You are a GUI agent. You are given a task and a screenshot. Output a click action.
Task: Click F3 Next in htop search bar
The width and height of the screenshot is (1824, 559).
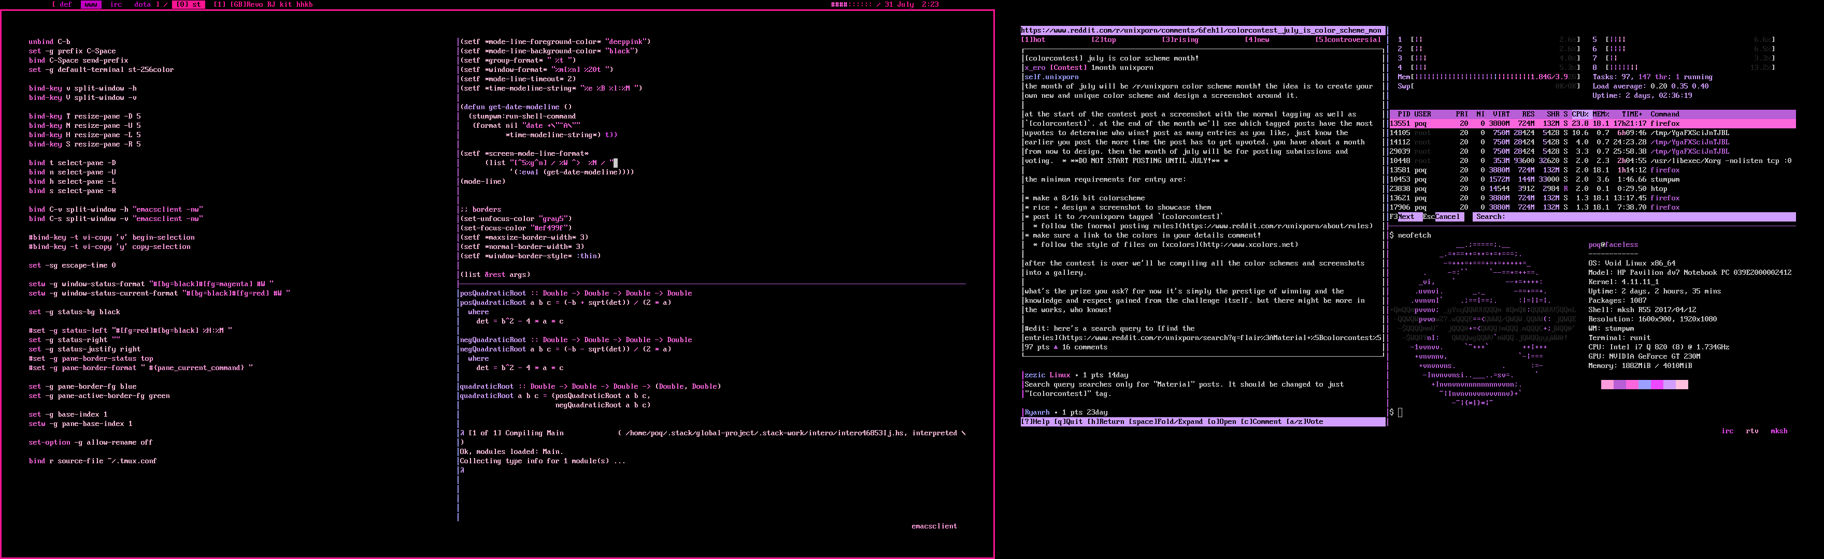[x=1407, y=217]
